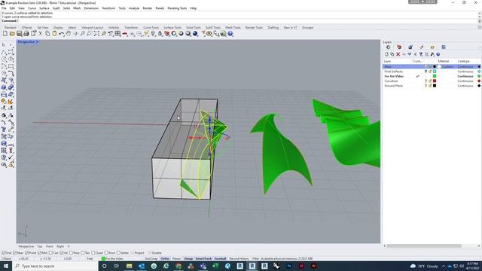Toggle lock icon of Ground Plane layer
This screenshot has width=482, height=271.
430,86
